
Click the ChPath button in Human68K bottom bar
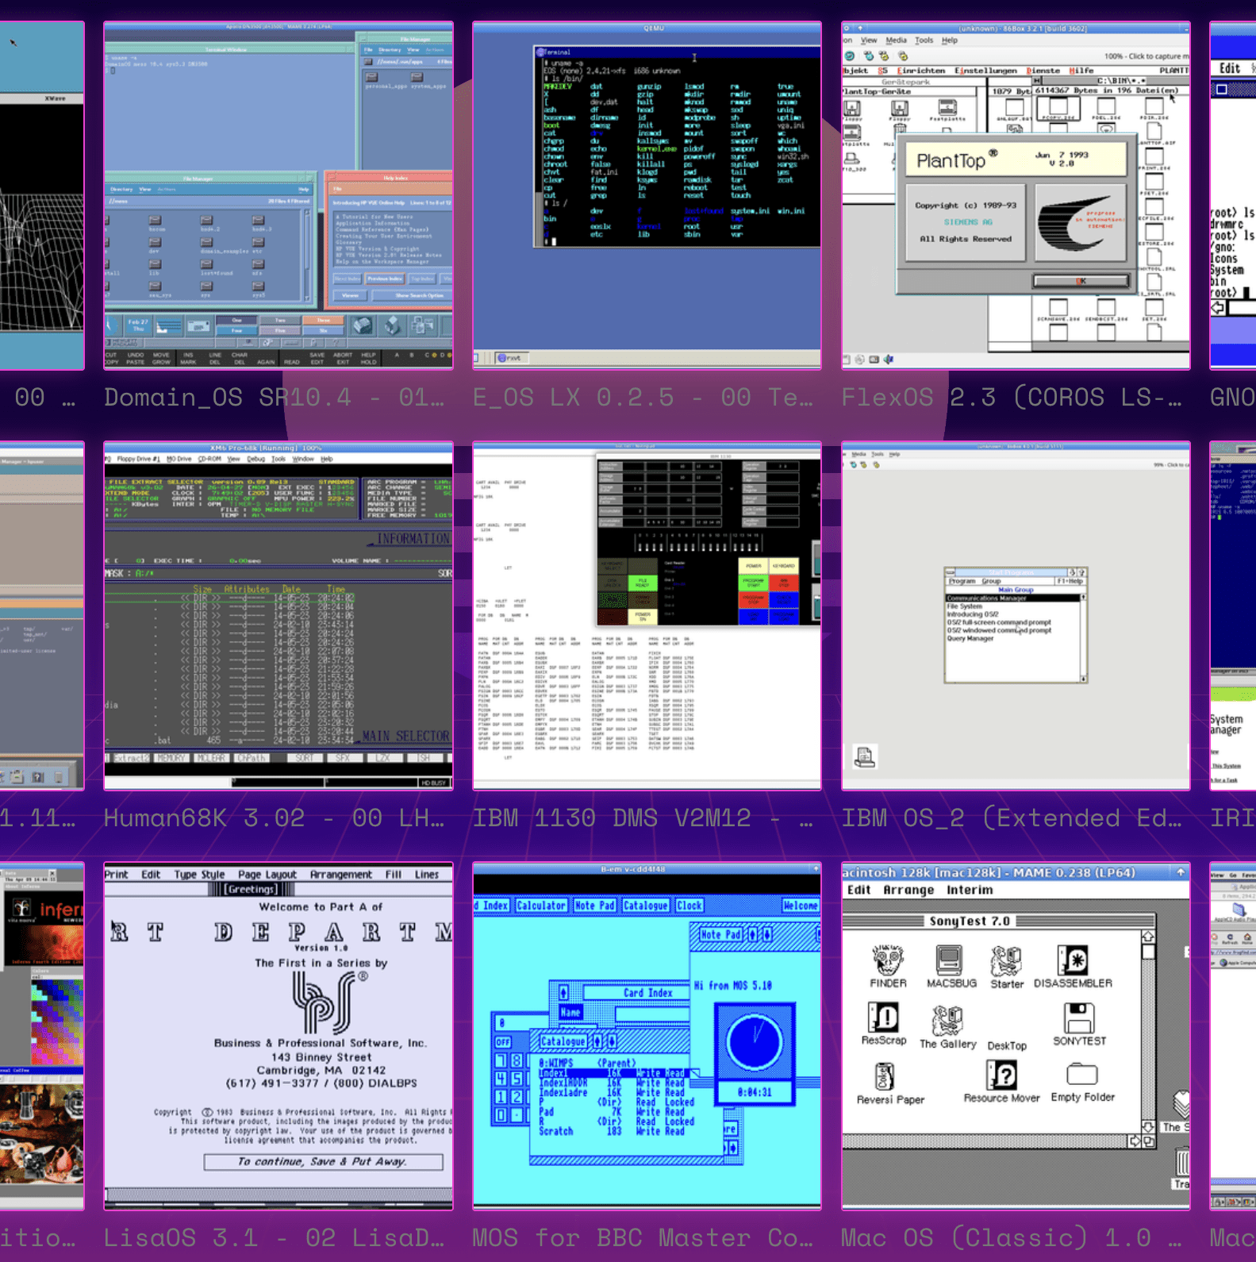(251, 758)
